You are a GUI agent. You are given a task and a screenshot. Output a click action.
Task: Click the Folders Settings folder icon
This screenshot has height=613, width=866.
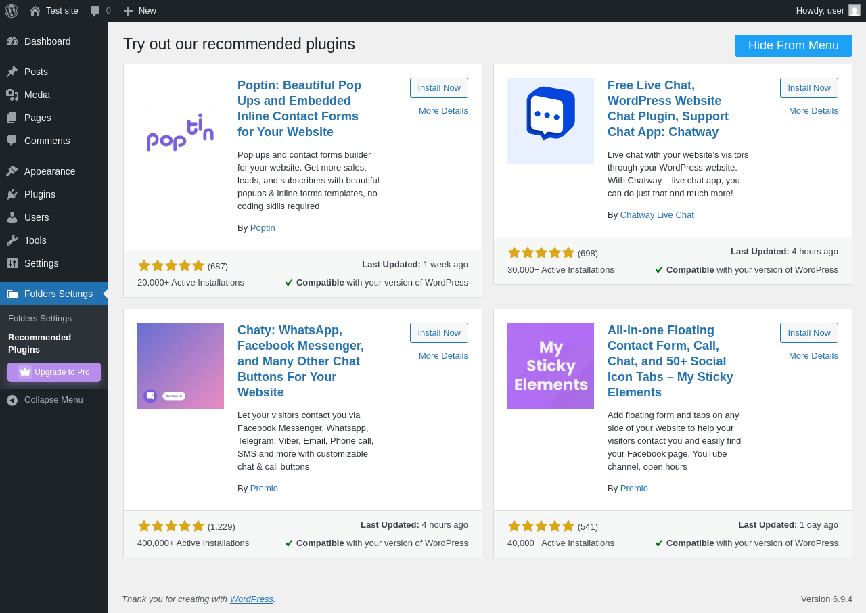(x=12, y=294)
